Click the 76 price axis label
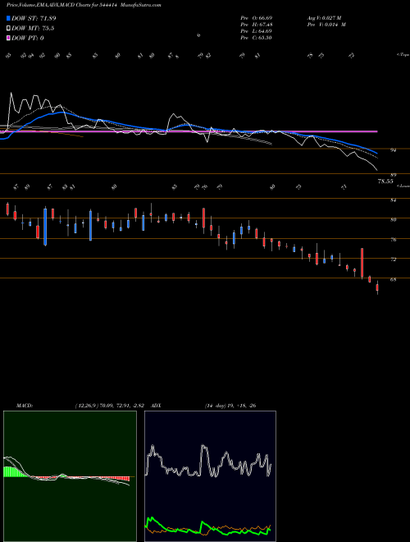Image resolution: width=410 pixels, height=542 pixels. tap(393, 240)
